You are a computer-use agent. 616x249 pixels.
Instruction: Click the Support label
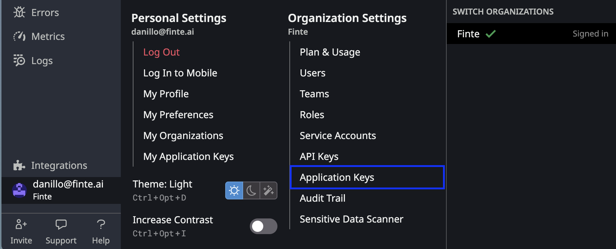(x=61, y=241)
